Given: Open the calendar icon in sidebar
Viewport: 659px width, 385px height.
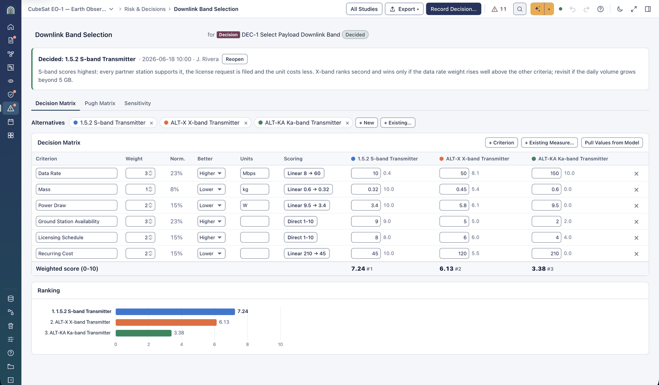Looking at the screenshot, I should pyautogui.click(x=11, y=122).
